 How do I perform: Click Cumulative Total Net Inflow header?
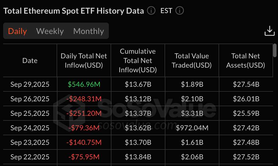pyautogui.click(x=138, y=61)
